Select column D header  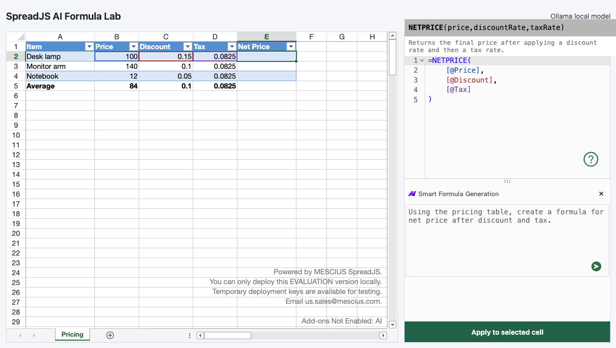215,37
